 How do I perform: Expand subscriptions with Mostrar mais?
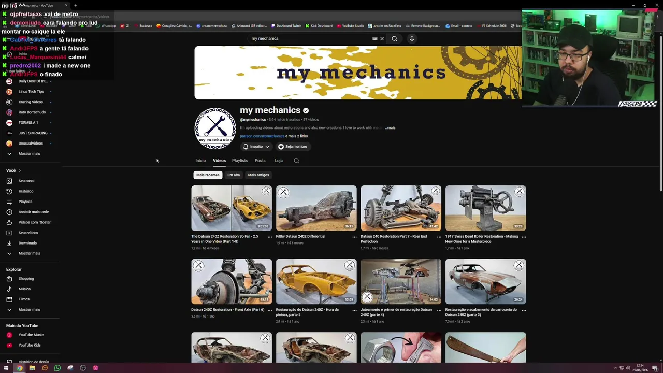pyautogui.click(x=30, y=154)
